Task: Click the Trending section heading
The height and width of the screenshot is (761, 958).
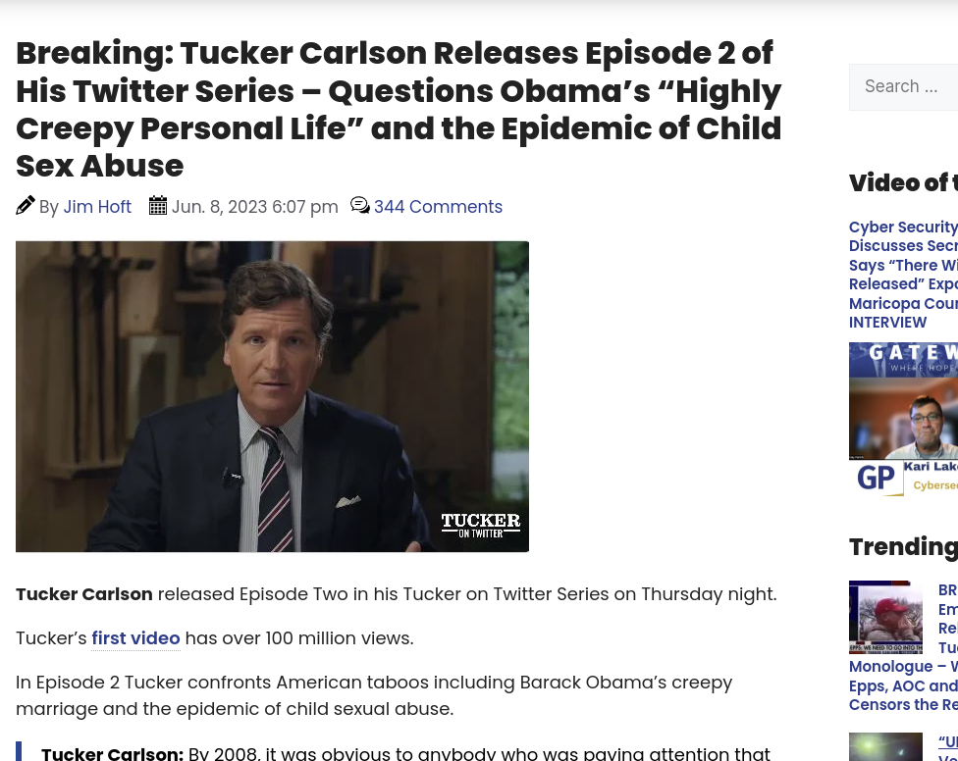Action: [x=904, y=547]
